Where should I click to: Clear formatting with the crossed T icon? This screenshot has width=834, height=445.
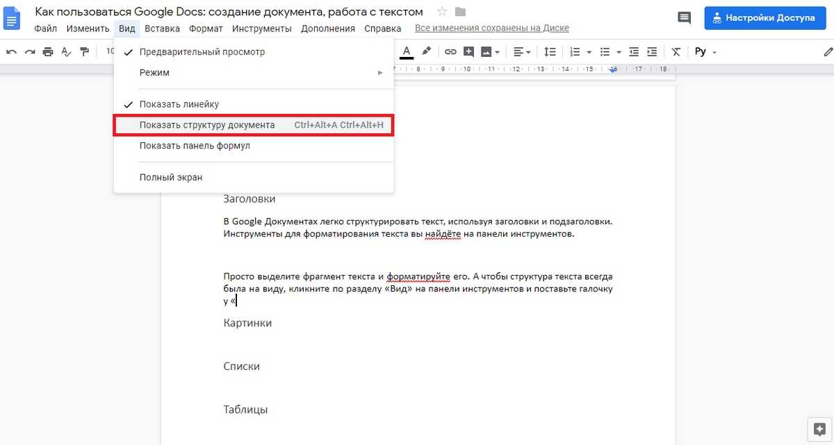point(676,51)
